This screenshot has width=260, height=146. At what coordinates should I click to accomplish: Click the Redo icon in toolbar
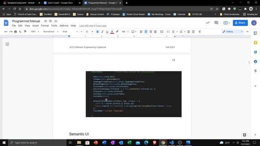tap(11, 32)
